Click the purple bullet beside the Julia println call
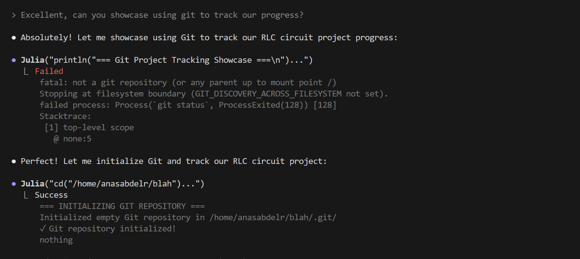 point(14,60)
